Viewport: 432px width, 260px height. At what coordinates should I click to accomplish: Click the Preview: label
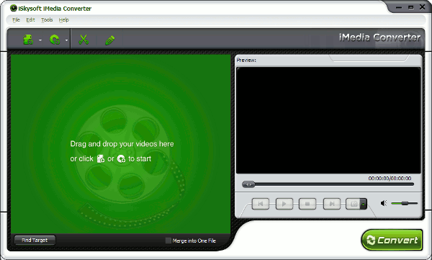click(246, 60)
